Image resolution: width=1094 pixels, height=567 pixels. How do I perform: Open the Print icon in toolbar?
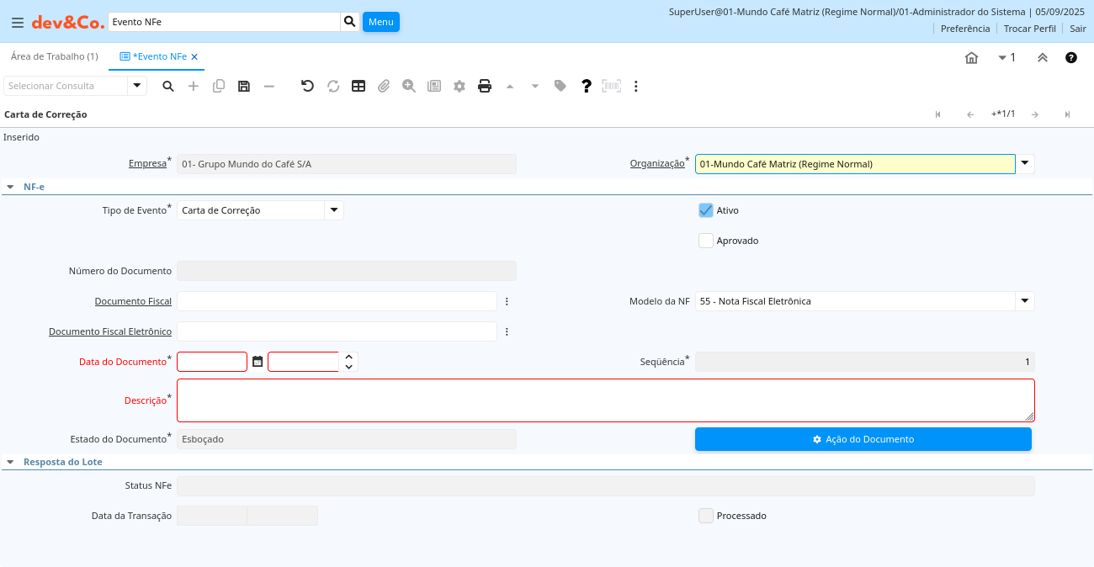(485, 86)
